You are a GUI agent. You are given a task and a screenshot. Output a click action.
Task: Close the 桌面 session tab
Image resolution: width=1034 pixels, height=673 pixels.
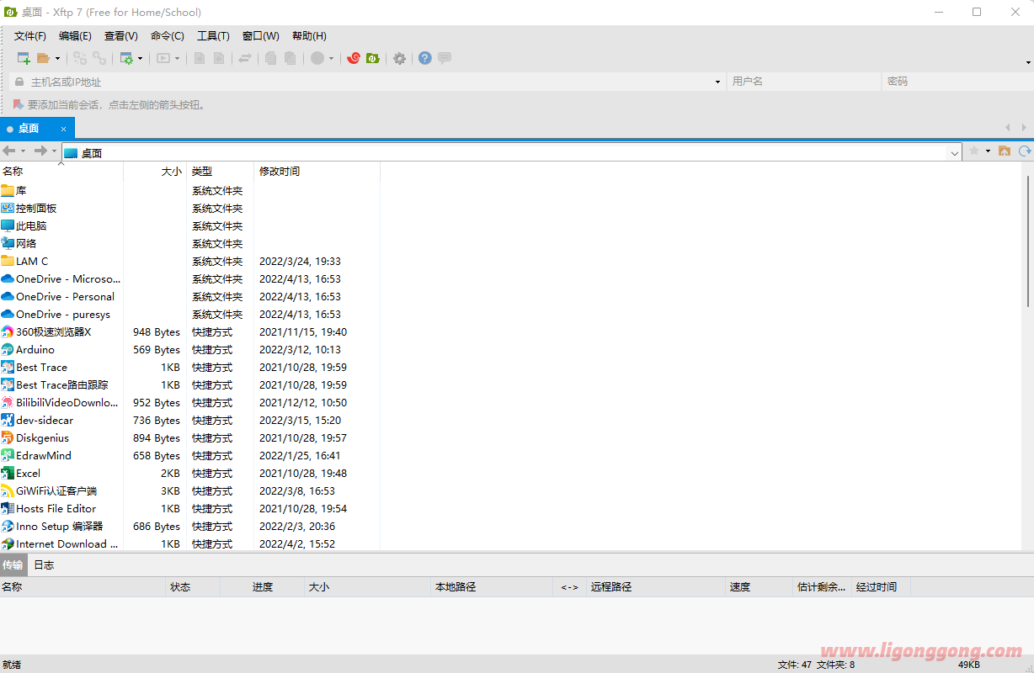(x=63, y=129)
